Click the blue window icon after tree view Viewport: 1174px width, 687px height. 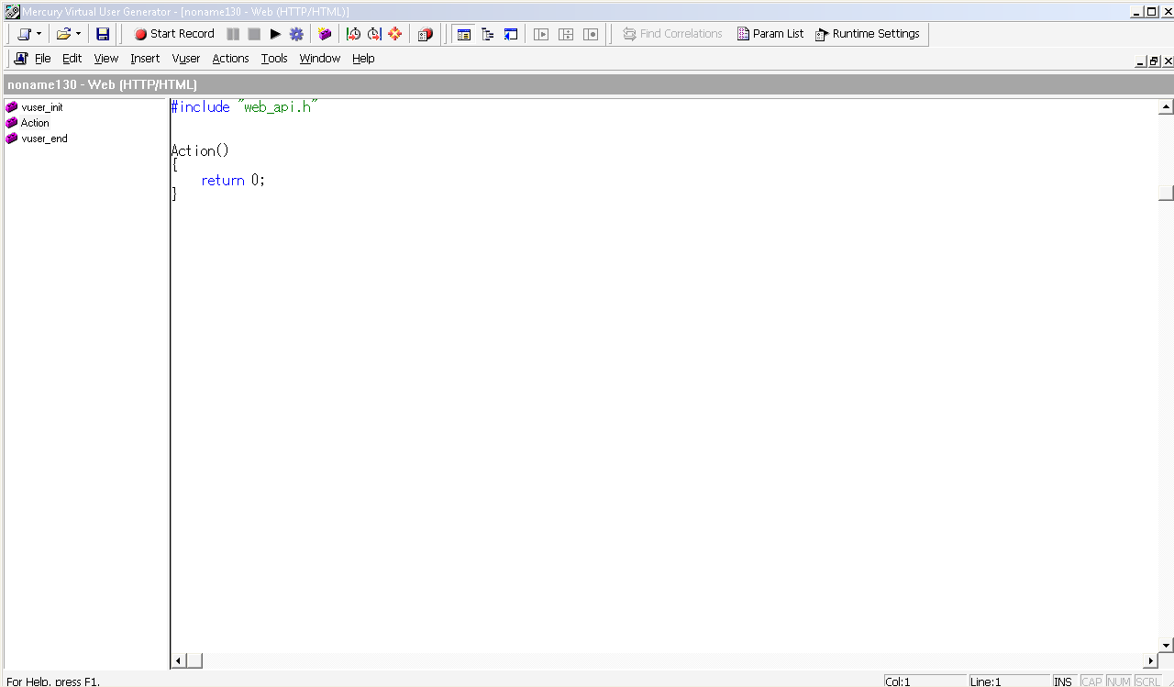[x=512, y=34]
